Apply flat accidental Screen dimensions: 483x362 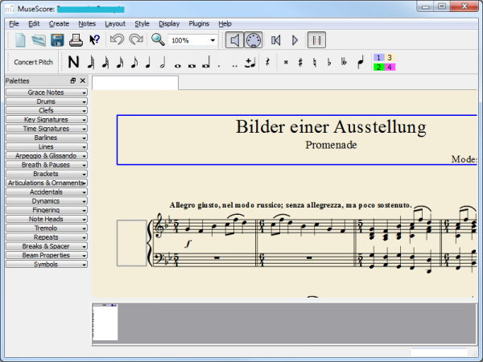(x=329, y=62)
